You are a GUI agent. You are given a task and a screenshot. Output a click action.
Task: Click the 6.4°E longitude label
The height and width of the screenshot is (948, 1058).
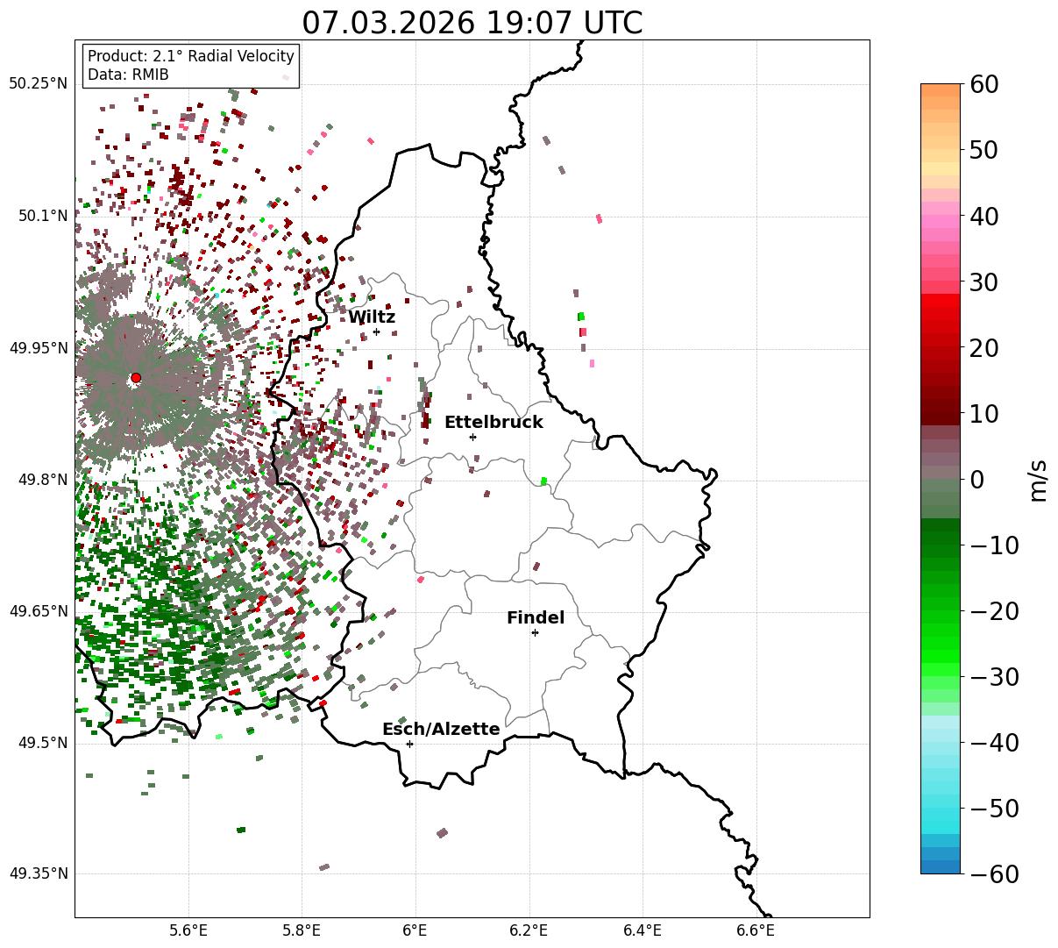pos(643,931)
